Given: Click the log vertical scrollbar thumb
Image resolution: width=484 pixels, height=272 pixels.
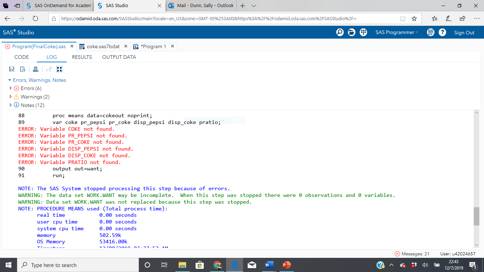Looking at the screenshot, I should click(476, 216).
